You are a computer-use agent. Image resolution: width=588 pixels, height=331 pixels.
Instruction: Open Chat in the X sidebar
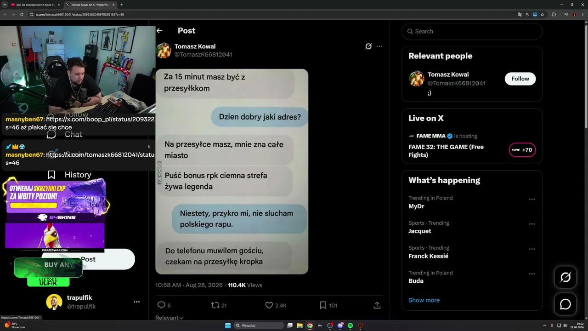pos(65,134)
